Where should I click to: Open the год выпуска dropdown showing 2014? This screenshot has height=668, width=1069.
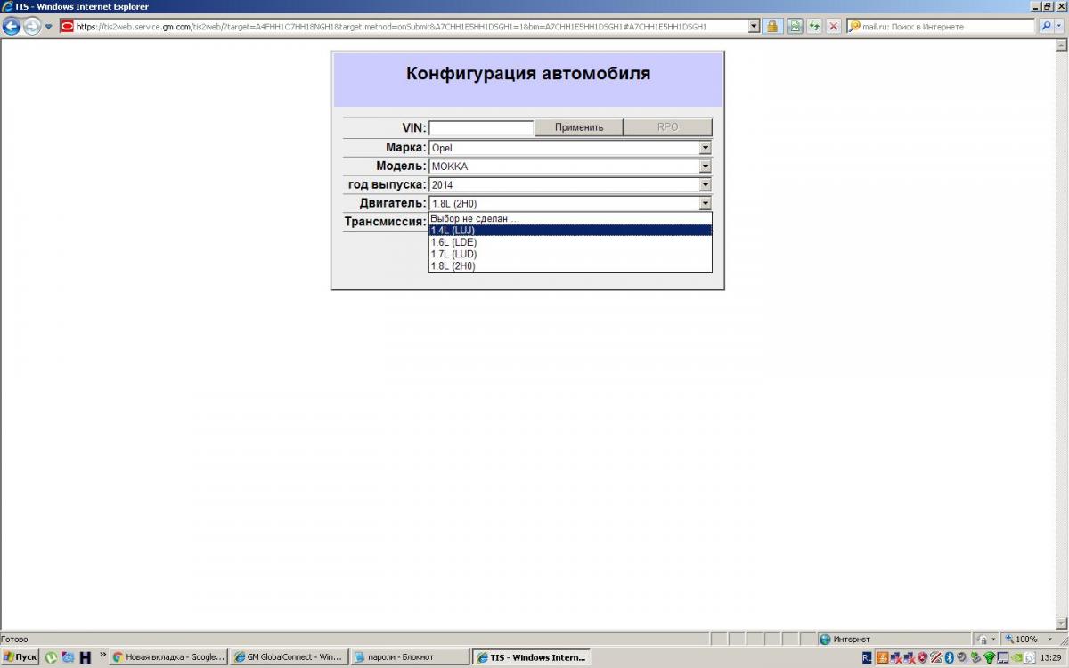tap(570, 185)
